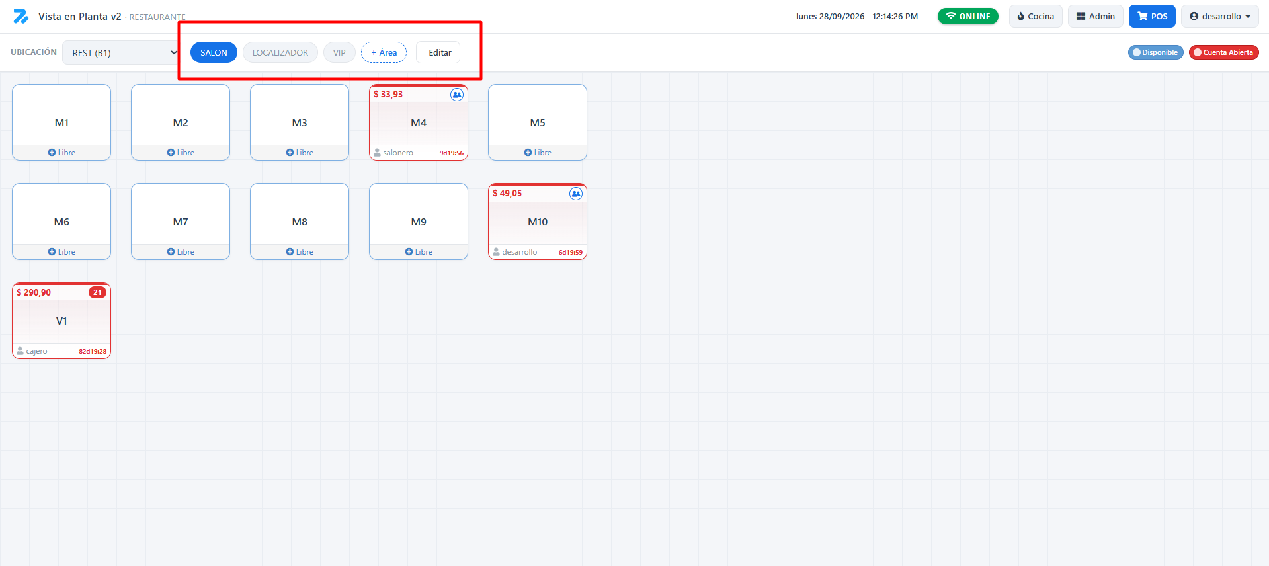Click the Cuenta Abierta legend badge
Image resolution: width=1269 pixels, height=566 pixels.
[x=1224, y=52]
